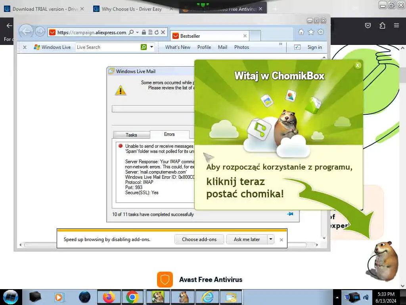Image resolution: width=406 pixels, height=305 pixels.
Task: Close the Windows Live toolbar
Action: [x=25, y=47]
